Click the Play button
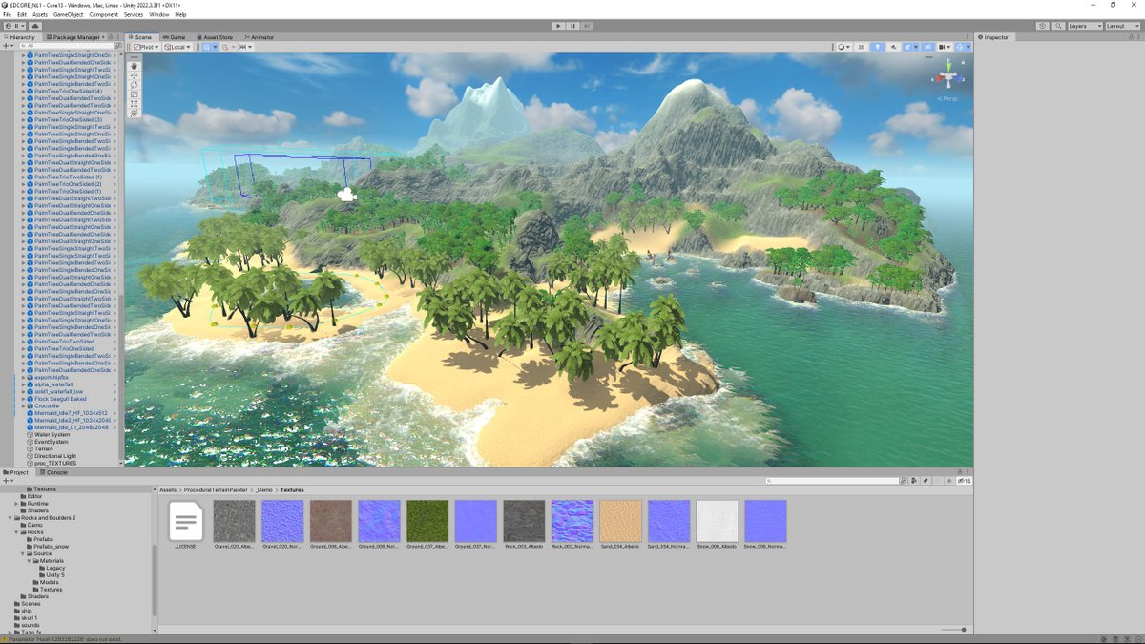Viewport: 1145px width, 644px height. click(559, 26)
